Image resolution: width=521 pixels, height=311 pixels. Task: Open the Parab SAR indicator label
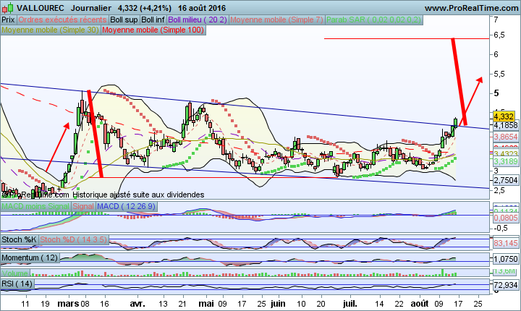click(373, 20)
